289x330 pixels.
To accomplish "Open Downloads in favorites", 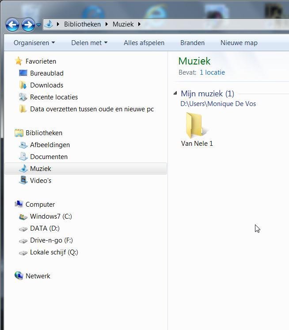I will coord(47,85).
